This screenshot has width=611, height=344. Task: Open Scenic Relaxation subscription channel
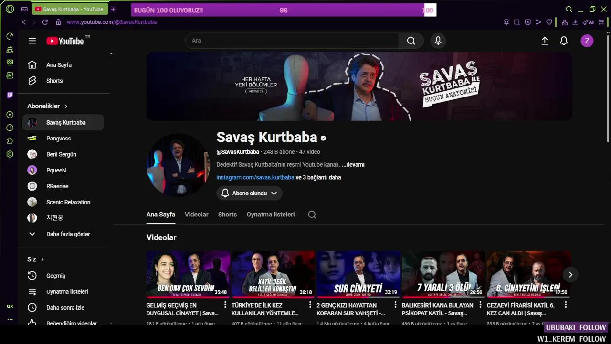(x=63, y=202)
